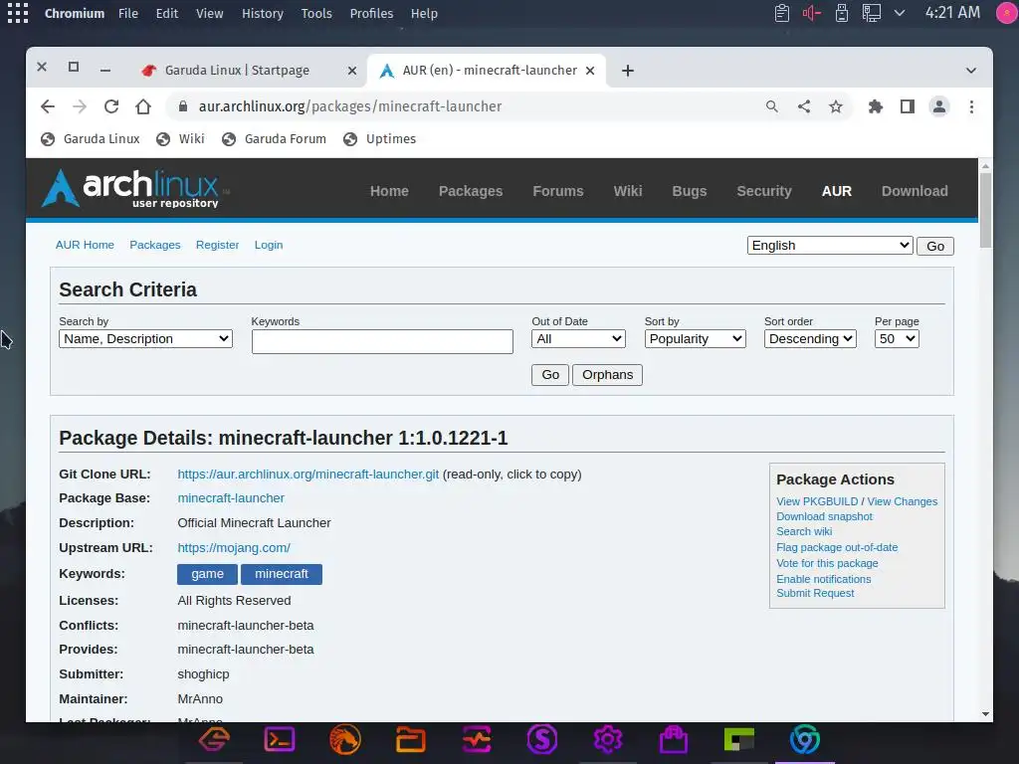This screenshot has height=764, width=1019.
Task: Open the History menu
Action: point(263,13)
